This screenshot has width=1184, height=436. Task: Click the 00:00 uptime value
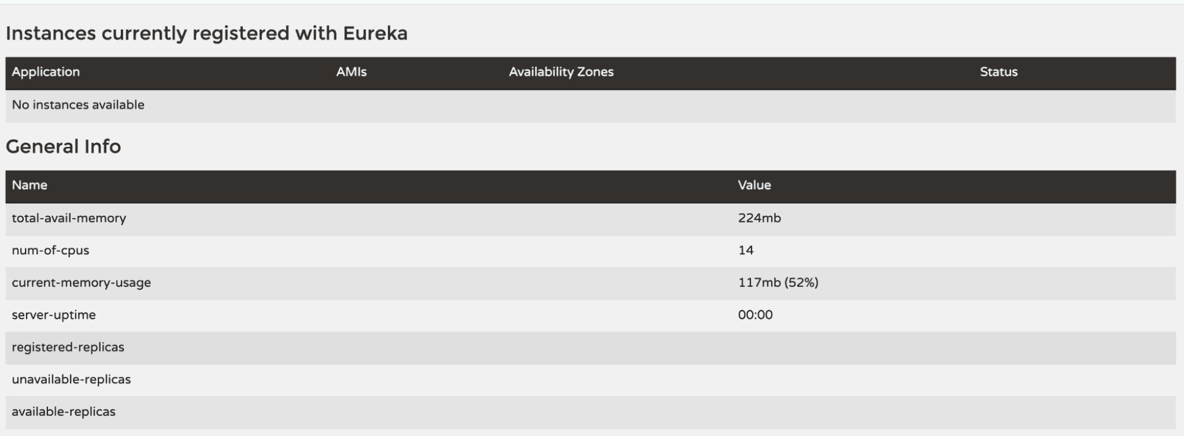[x=755, y=315]
